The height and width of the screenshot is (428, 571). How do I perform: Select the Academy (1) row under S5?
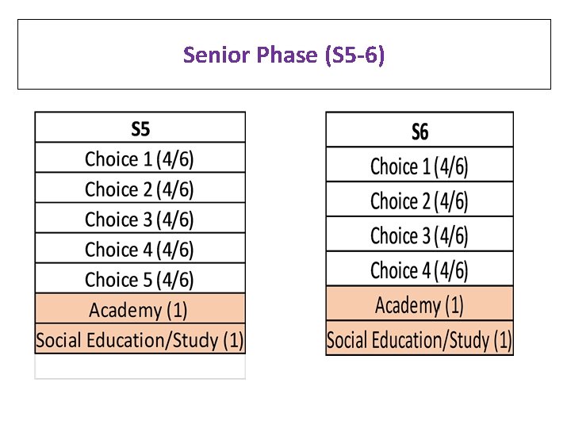pyautogui.click(x=140, y=309)
